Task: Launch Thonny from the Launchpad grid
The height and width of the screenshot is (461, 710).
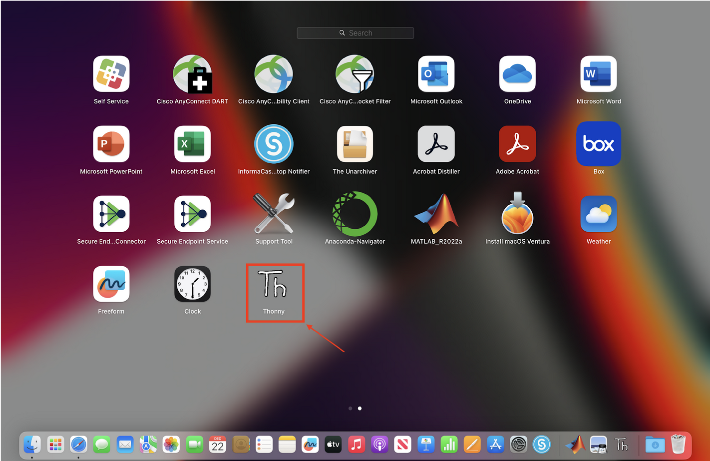Action: pos(274,284)
